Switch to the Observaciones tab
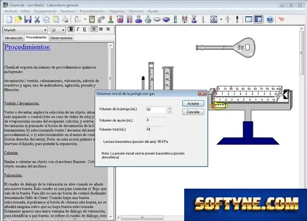Screen dimensions: 307x221 61,38
